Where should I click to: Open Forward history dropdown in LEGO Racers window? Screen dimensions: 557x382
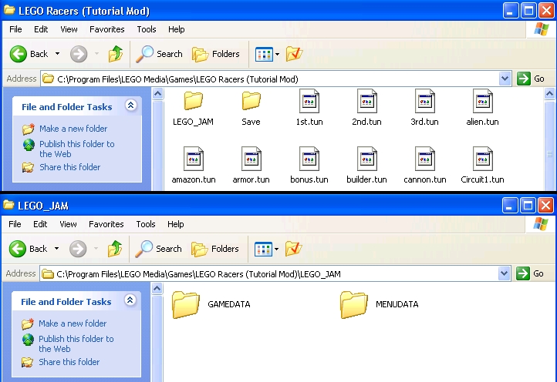click(96, 54)
